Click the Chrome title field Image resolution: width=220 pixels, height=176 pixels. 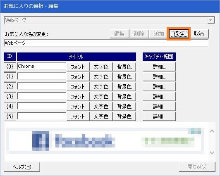click(41, 66)
